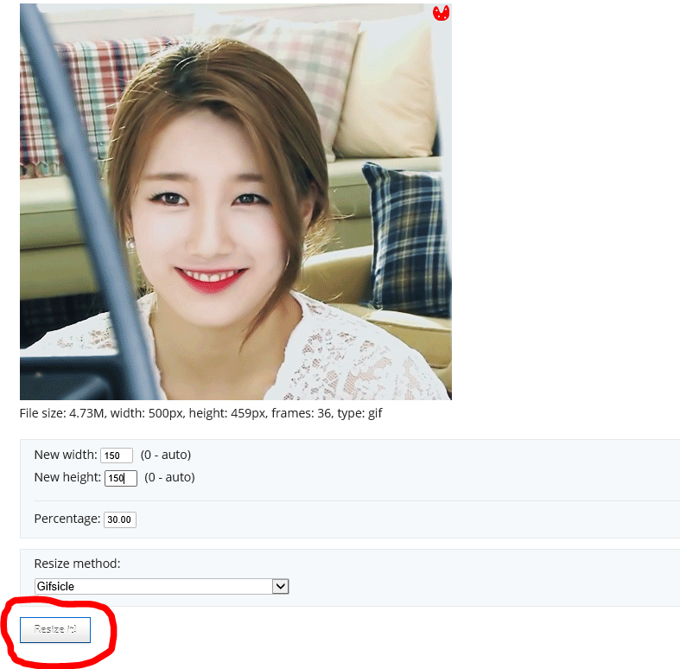Click the Resize it! button

(x=55, y=629)
